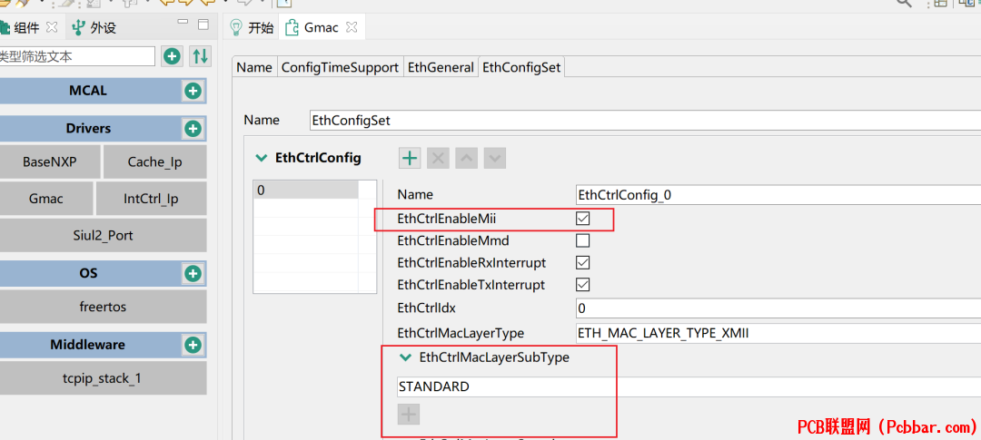This screenshot has height=440, width=981.
Task: Select the EthConfigSet tab
Action: pyautogui.click(x=522, y=67)
